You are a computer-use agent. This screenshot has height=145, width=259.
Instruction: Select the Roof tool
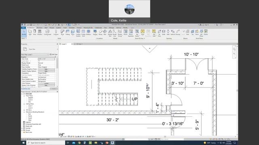click(x=62, y=32)
